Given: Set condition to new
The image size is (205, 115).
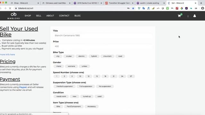Looking at the screenshot, I should (x=74, y=96).
